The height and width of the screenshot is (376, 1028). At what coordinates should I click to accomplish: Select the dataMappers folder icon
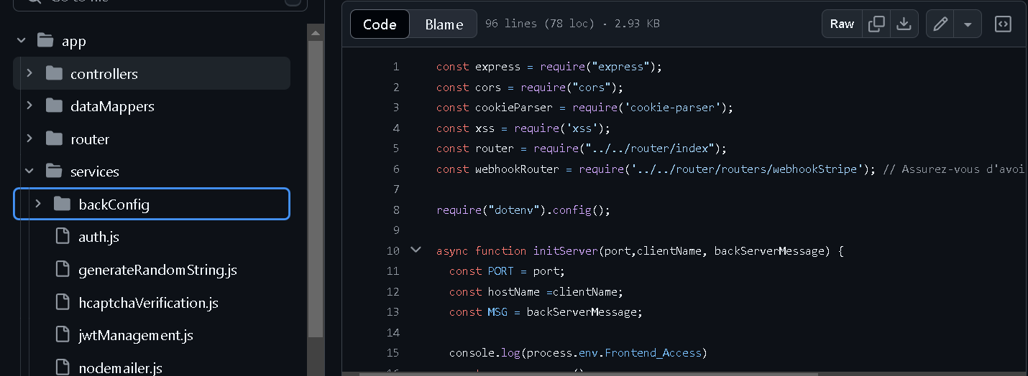point(54,105)
